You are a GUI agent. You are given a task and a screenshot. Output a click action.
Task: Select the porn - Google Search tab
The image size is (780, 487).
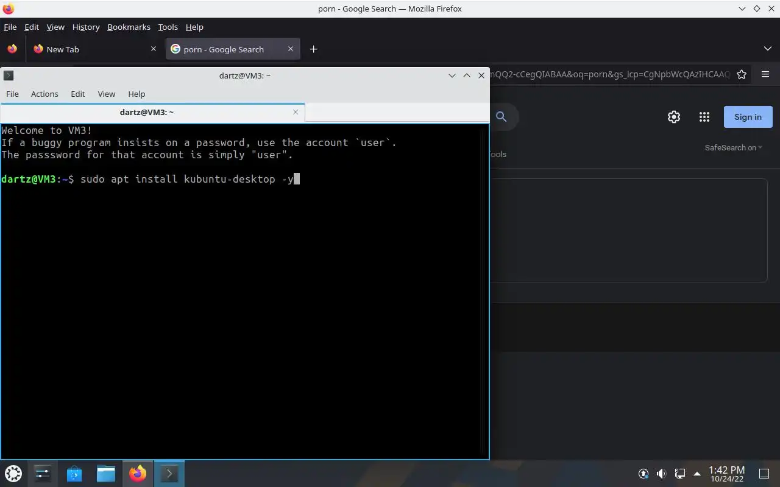click(233, 49)
